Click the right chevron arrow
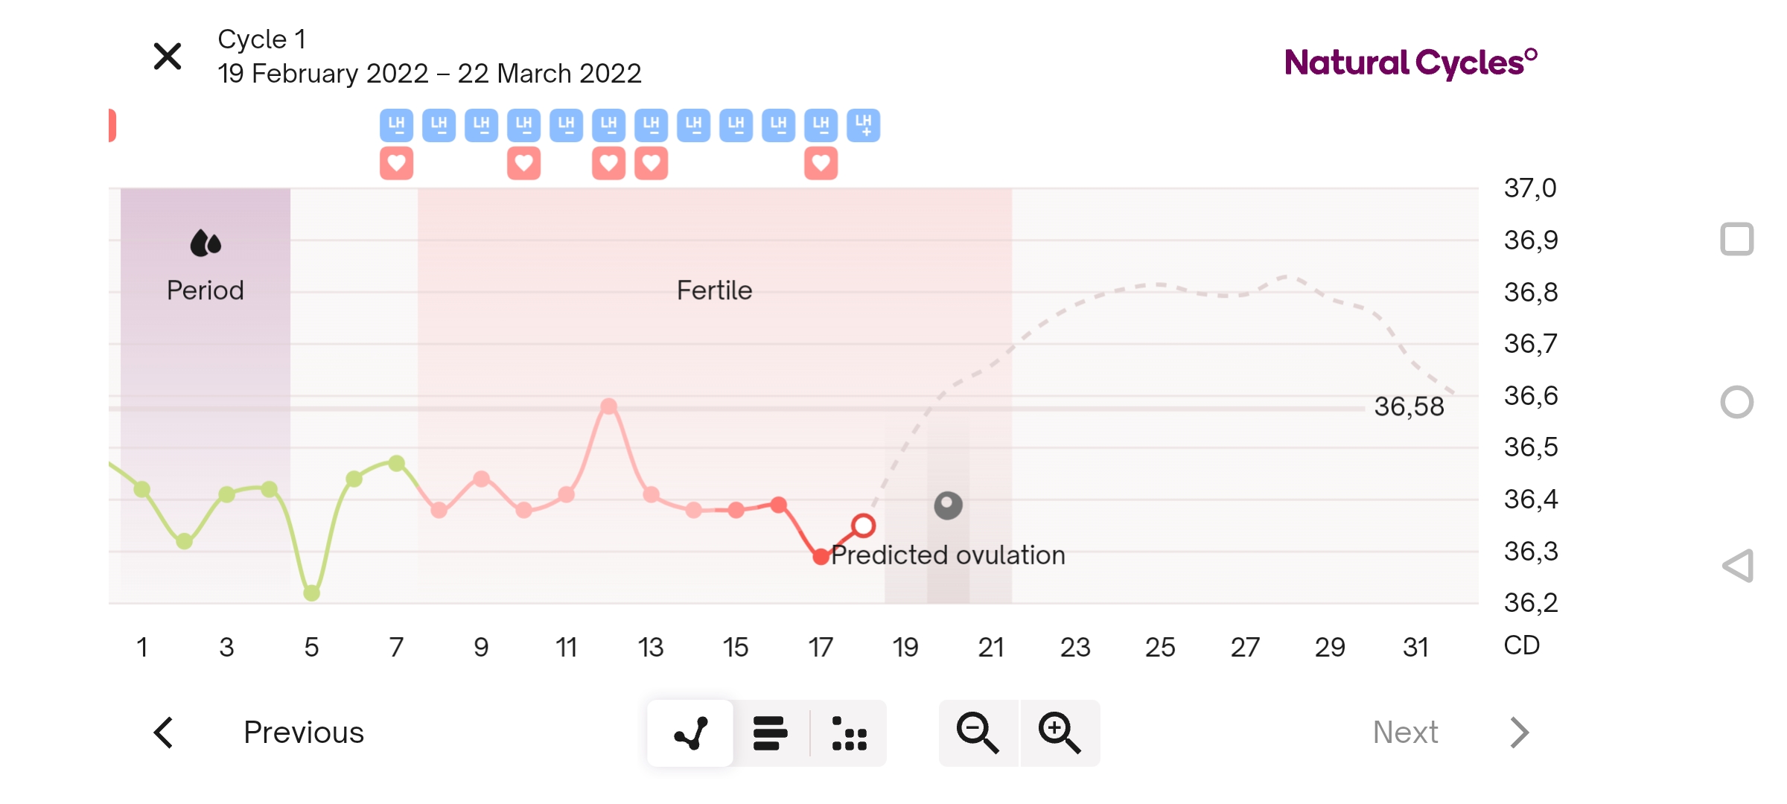1787x804 pixels. [x=1520, y=733]
